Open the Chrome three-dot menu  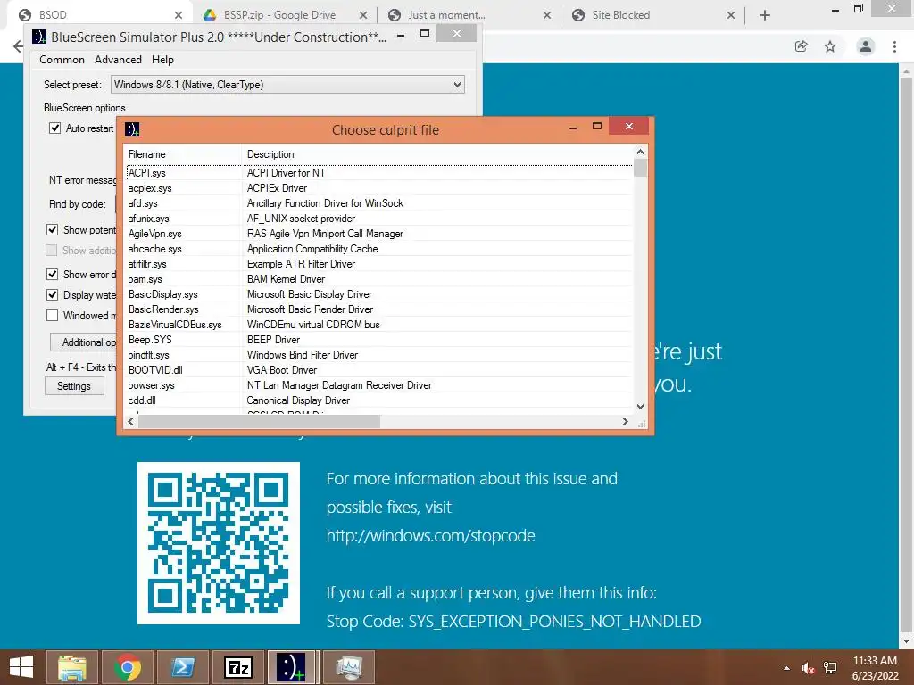pyautogui.click(x=894, y=46)
